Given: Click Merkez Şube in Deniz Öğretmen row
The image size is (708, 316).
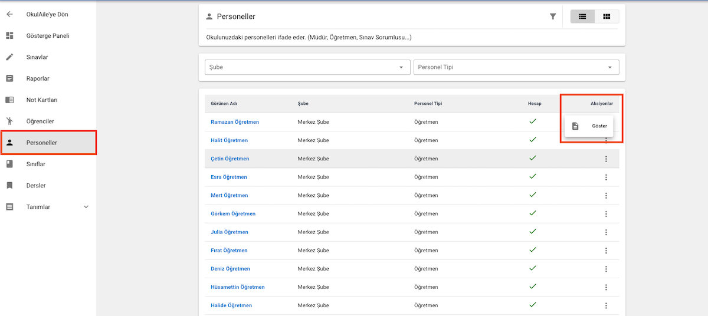Looking at the screenshot, I should (x=313, y=269).
